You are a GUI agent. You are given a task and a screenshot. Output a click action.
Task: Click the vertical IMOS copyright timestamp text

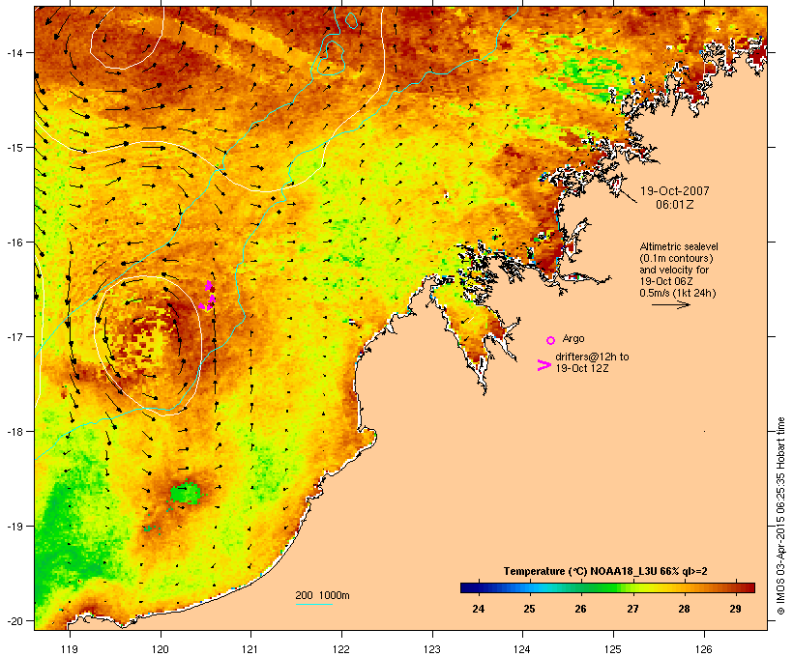pos(780,516)
